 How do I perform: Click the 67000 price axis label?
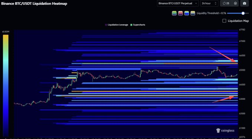pyautogui.click(x=242, y=41)
